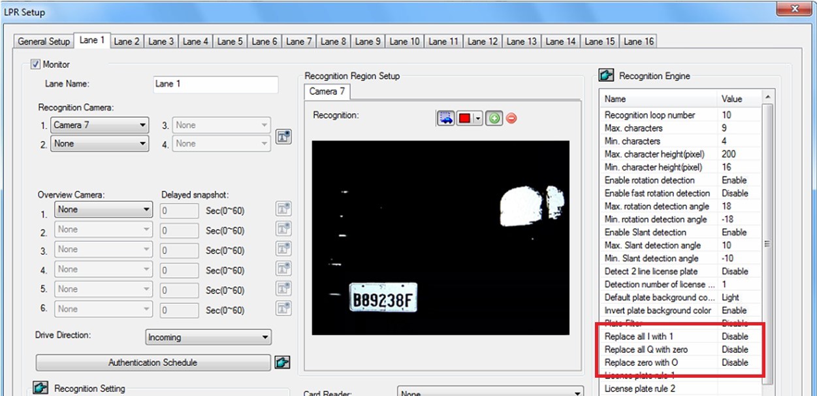Select the Camera 7 region tab
Screen dimensions: 817x396
327,91
